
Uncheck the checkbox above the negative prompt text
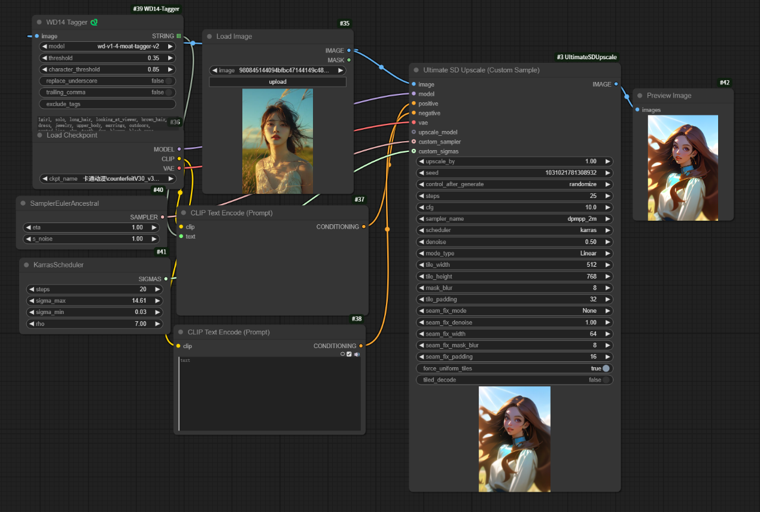[349, 354]
